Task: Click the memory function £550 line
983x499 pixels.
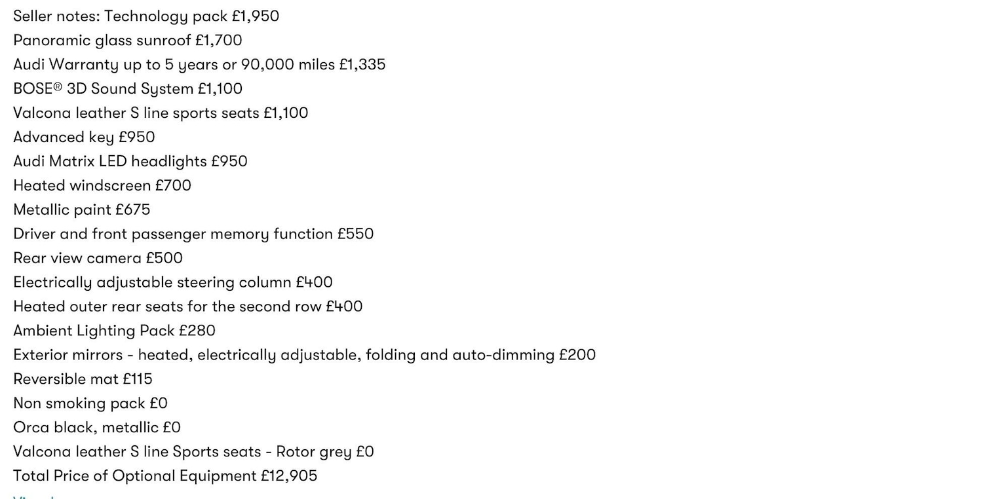Action: point(193,234)
